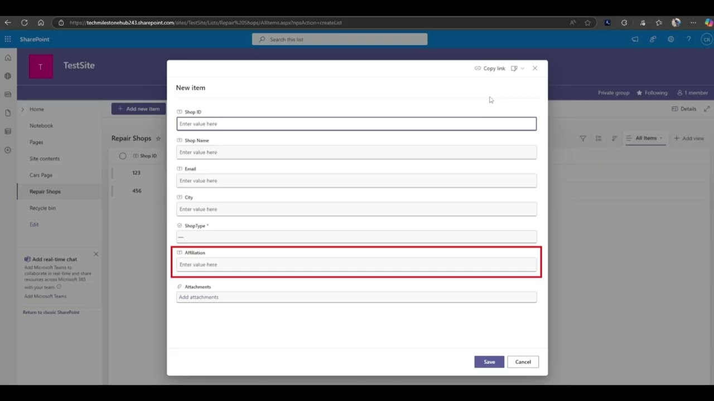
Task: Open the Shop ID column header menu
Action: point(145,156)
